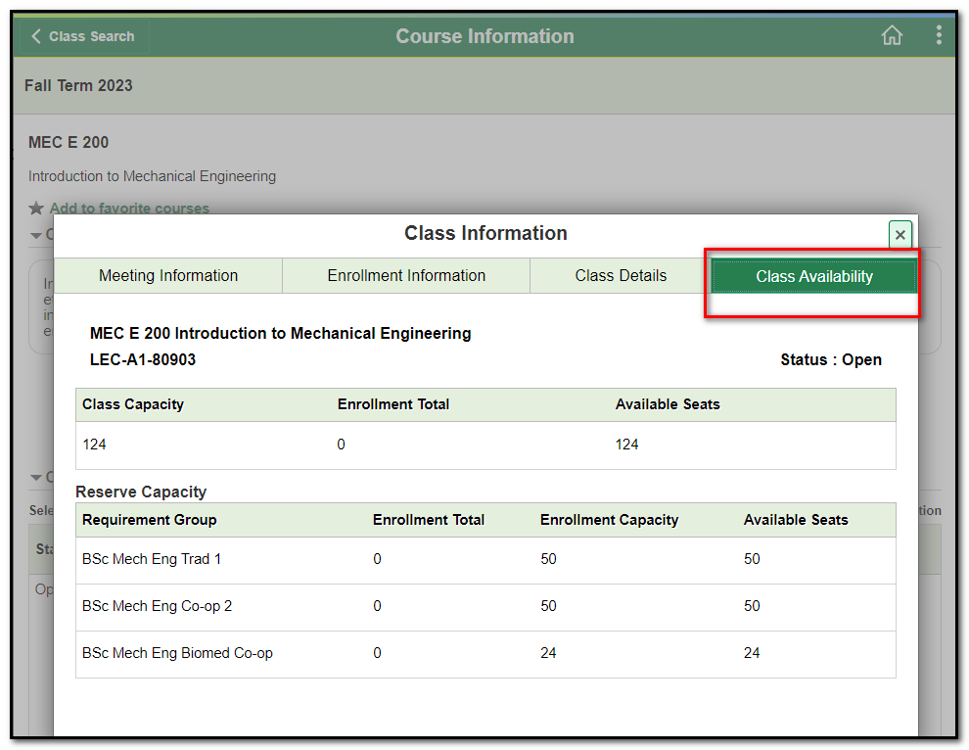969x750 pixels.
Task: Open the three-dot actions menu
Action: click(939, 36)
